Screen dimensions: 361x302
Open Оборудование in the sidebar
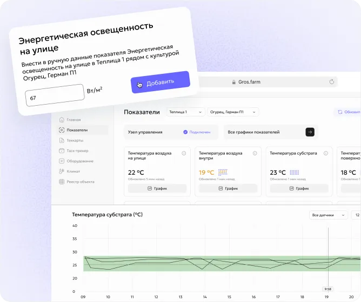pyautogui.click(x=83, y=161)
